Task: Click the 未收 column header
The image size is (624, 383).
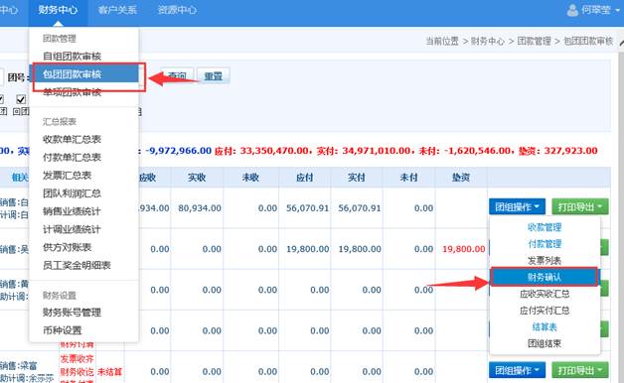Action: [x=250, y=178]
